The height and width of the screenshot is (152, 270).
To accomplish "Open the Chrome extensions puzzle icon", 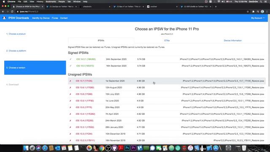I will click(x=253, y=11).
